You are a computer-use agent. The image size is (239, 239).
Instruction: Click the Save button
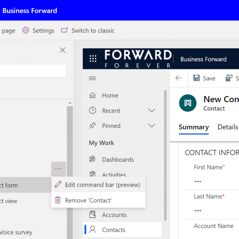coord(204,78)
